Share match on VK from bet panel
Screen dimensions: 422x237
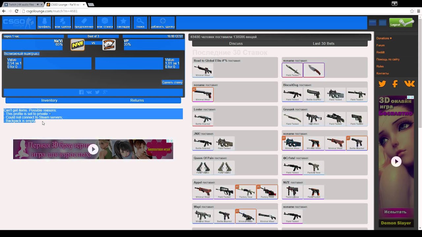(89, 92)
